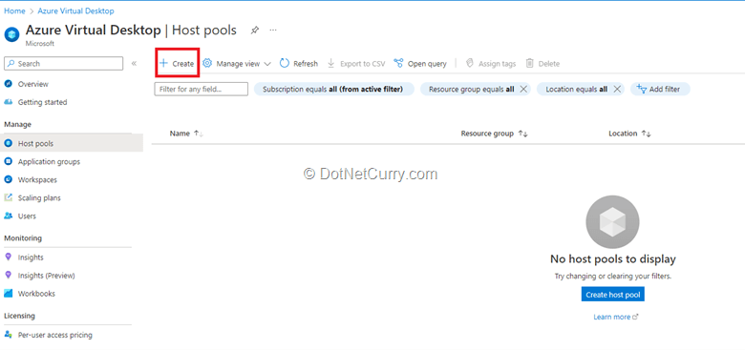The image size is (745, 350).
Task: Click the Location equals all filter
Action: (x=576, y=89)
